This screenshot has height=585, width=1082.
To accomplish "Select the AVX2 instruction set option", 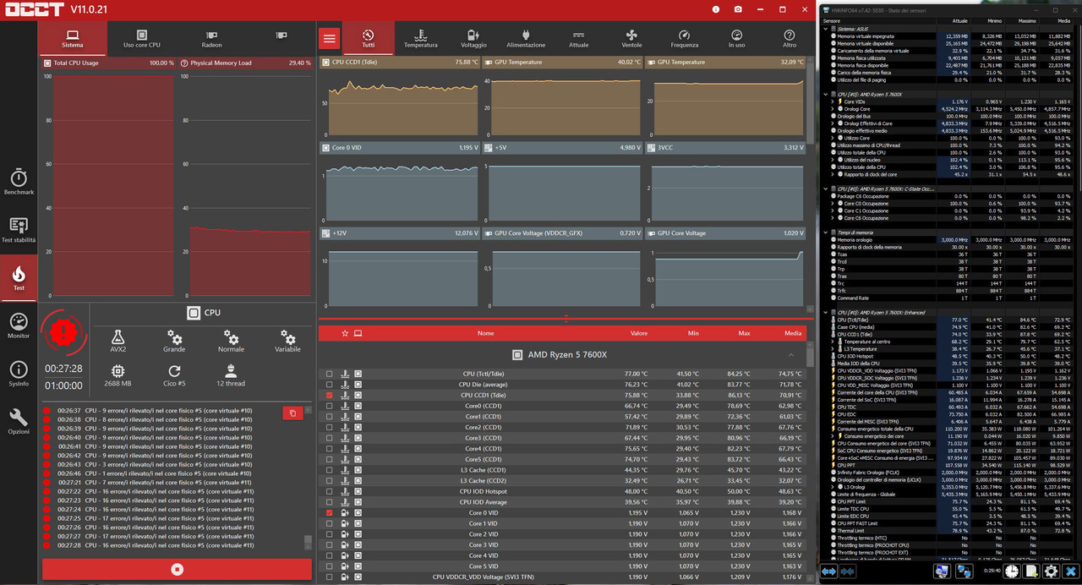I will point(117,340).
